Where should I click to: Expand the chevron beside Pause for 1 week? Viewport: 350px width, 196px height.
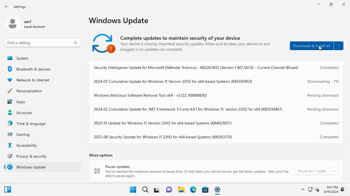[334, 171]
